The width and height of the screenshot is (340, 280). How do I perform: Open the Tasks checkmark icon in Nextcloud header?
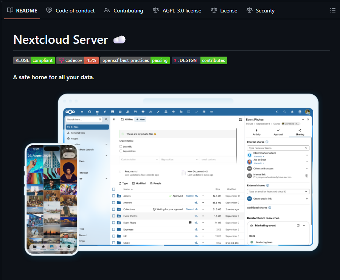tap(196, 112)
